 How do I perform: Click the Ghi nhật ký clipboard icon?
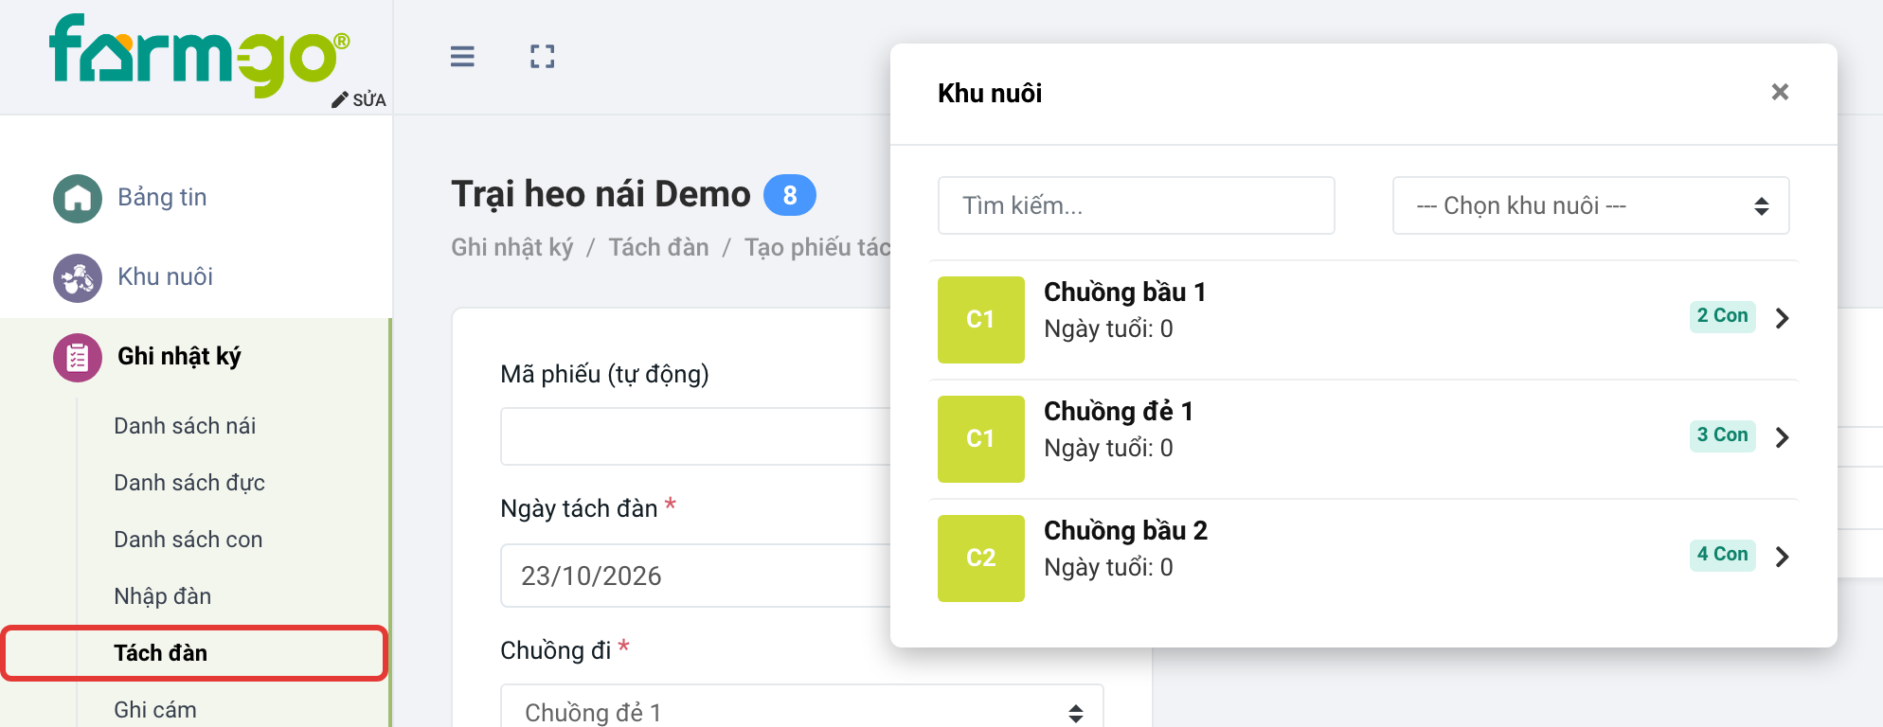coord(78,357)
